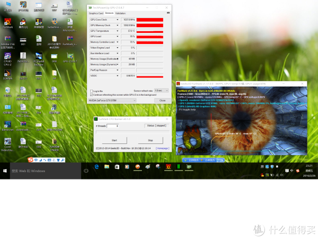Open the VDDC sensor dropdown
The height and width of the screenshot is (239, 318).
(118, 75)
